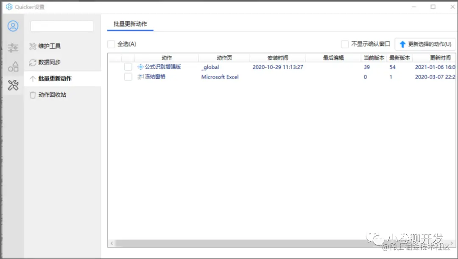Check the 冻结窗格 row checkbox
The height and width of the screenshot is (259, 458).
[128, 77]
